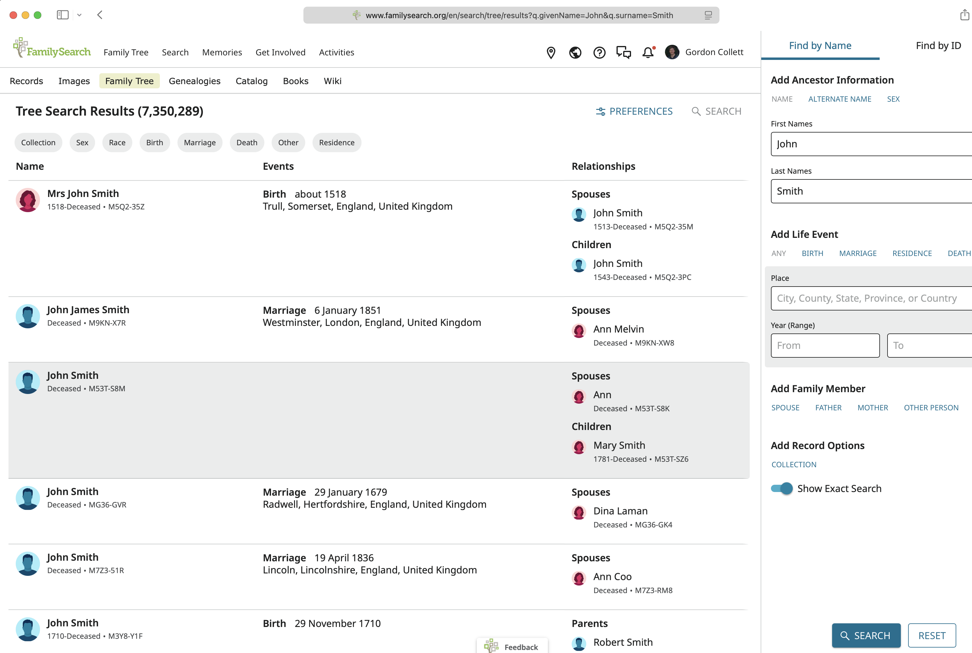Add a SPOUSE family member
This screenshot has height=653, width=972.
pyautogui.click(x=785, y=408)
